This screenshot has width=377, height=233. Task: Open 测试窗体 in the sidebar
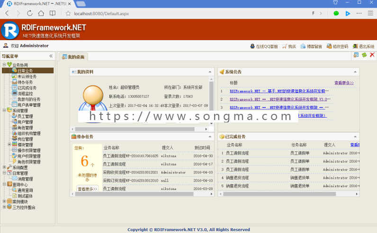point(25,196)
